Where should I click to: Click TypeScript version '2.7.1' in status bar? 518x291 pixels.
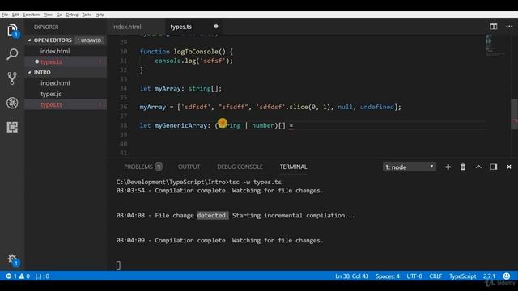[x=489, y=276]
